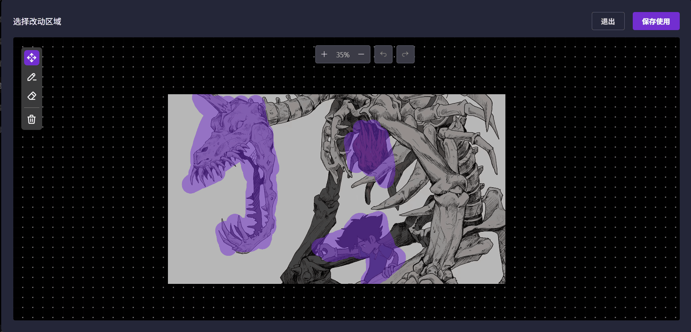Zoom in with the plus icon
Image resolution: width=691 pixels, height=332 pixels.
(324, 54)
